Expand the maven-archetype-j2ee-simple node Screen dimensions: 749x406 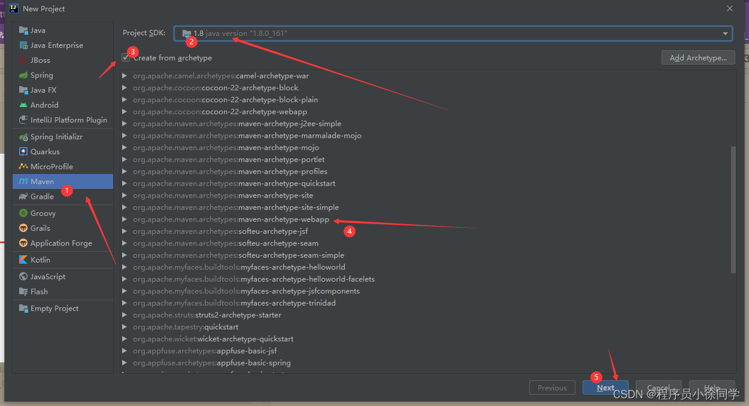[x=125, y=124]
